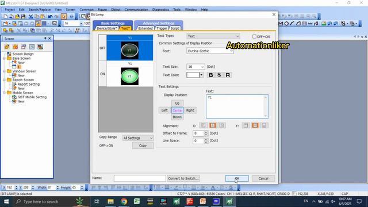Open the Text Size dropdown
This screenshot has width=368, height=207.
195,67
